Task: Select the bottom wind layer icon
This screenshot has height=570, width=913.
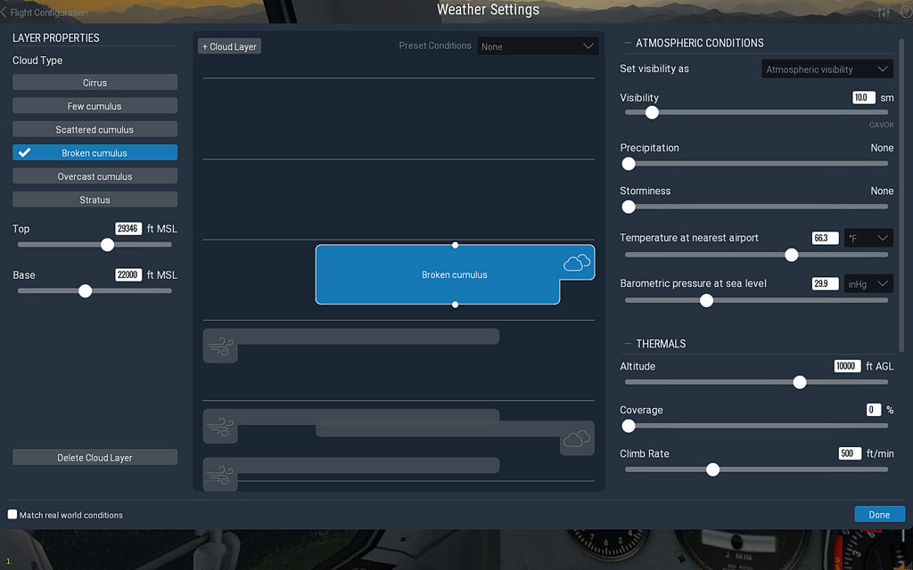Action: click(220, 474)
